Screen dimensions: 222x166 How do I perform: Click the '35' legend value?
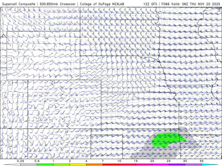(x=201, y=161)
